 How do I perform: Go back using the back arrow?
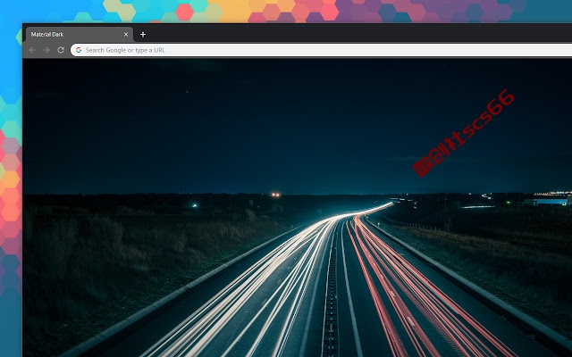coord(32,50)
